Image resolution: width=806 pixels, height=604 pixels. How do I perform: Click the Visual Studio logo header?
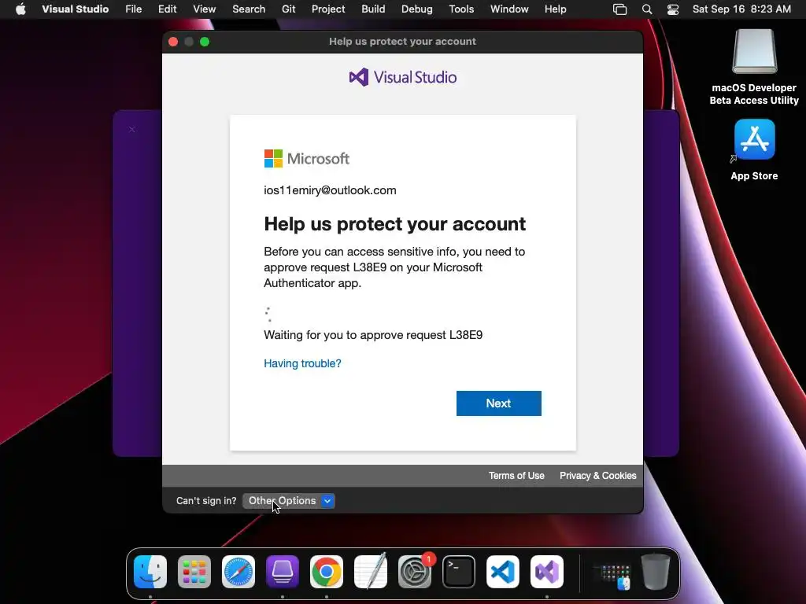coord(402,77)
